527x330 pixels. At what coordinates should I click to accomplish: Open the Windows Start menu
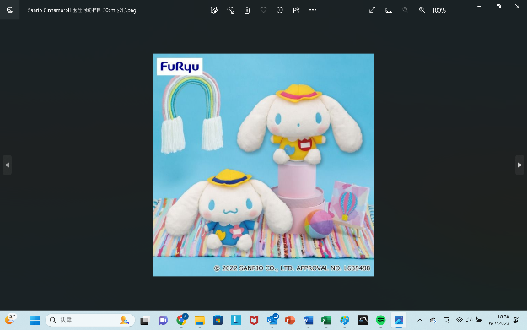35,320
